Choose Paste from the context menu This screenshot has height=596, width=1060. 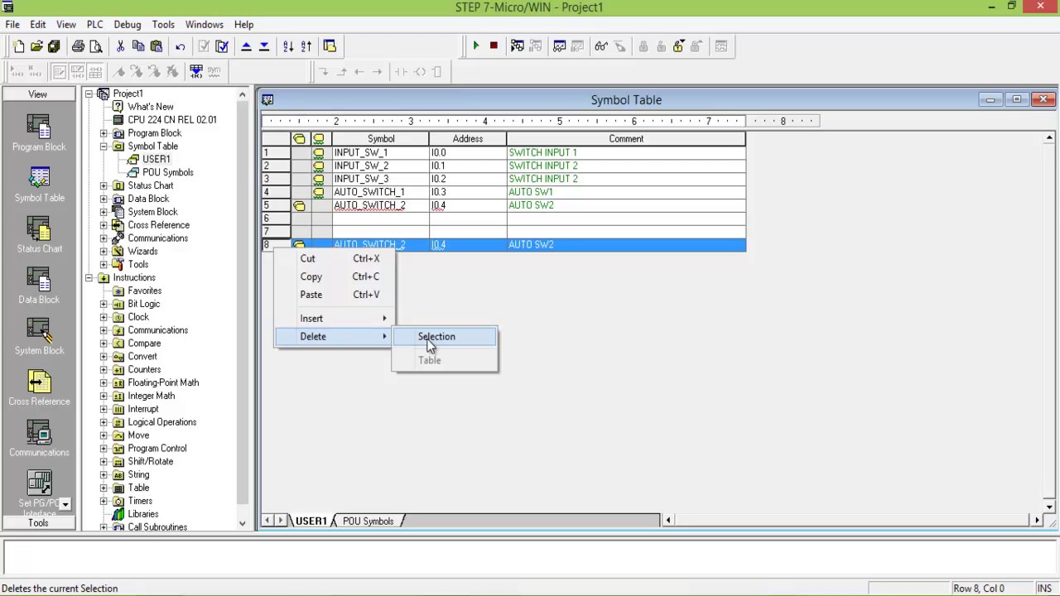(334, 295)
